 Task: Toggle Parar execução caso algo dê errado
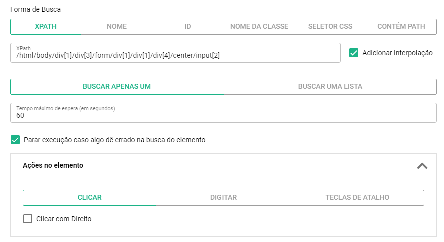click(x=15, y=140)
